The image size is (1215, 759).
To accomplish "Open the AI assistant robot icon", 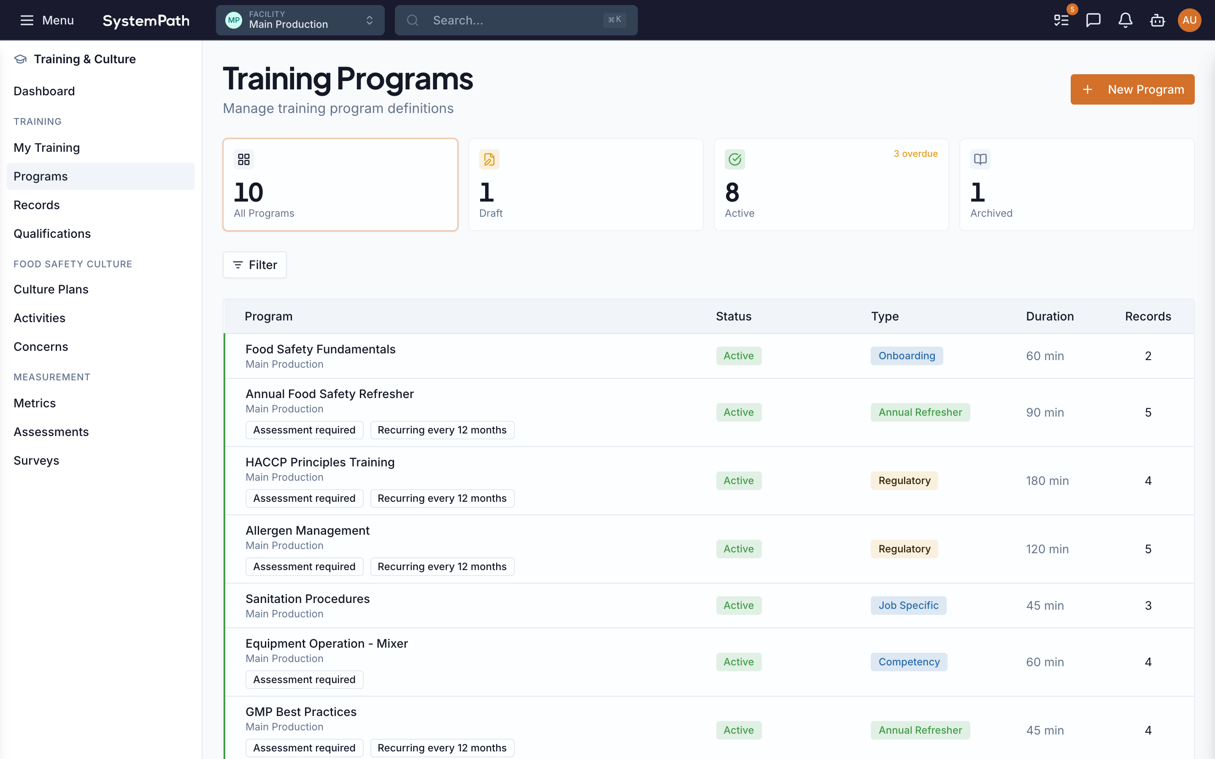I will pyautogui.click(x=1157, y=20).
